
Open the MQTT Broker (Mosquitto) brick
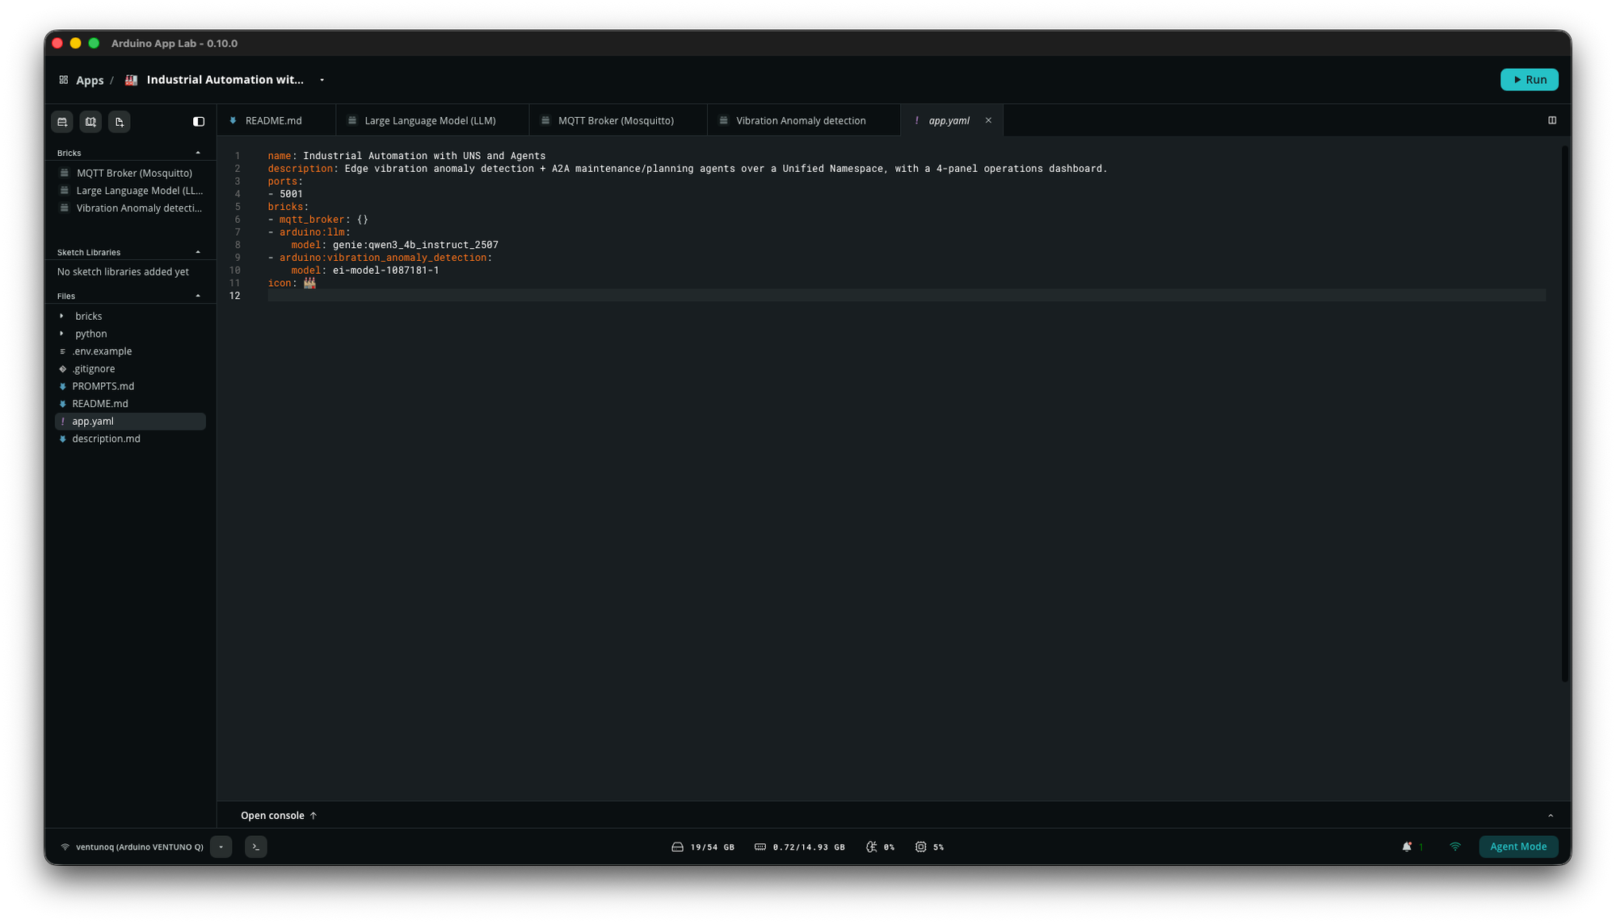tap(134, 173)
